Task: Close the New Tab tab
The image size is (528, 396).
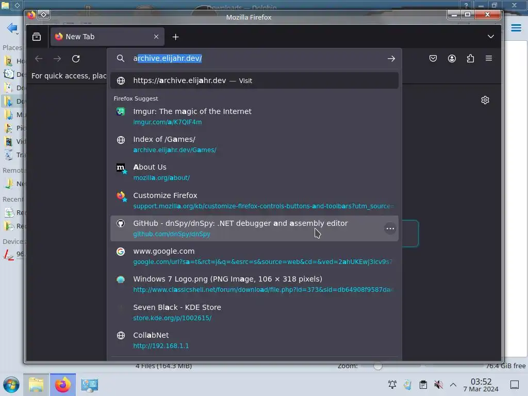Action: click(x=156, y=37)
